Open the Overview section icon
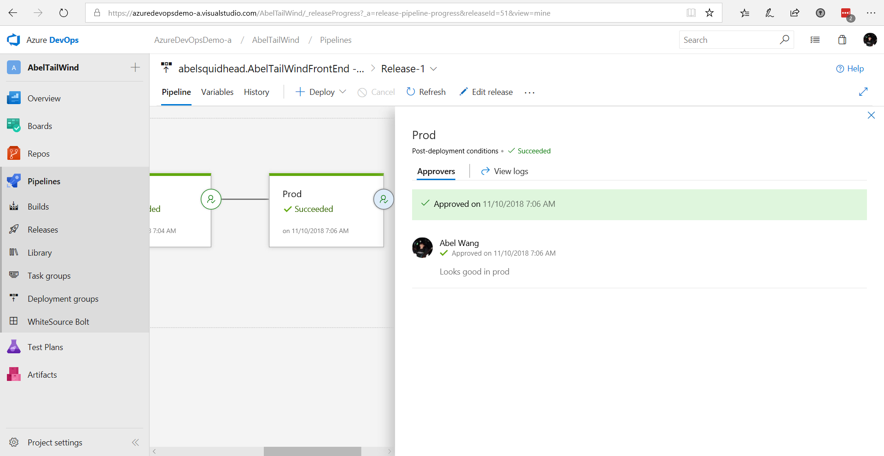The width and height of the screenshot is (884, 456). pos(14,98)
